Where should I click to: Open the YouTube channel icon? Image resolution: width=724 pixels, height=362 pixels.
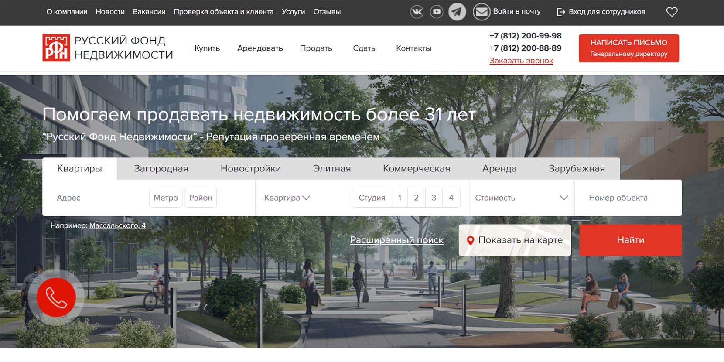point(437,12)
